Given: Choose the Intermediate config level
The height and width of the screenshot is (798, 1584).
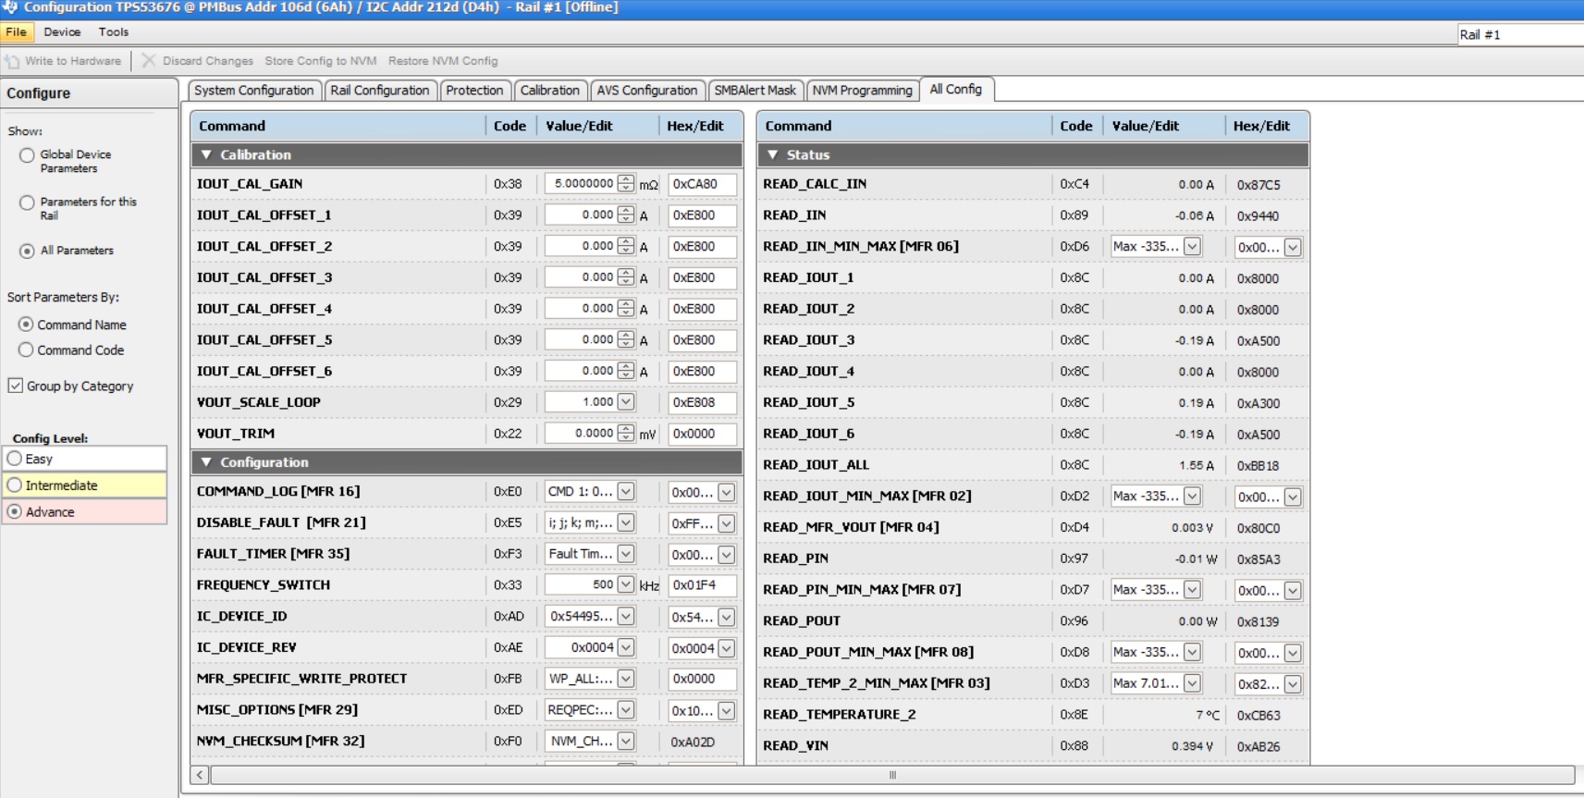Looking at the screenshot, I should click(x=15, y=485).
